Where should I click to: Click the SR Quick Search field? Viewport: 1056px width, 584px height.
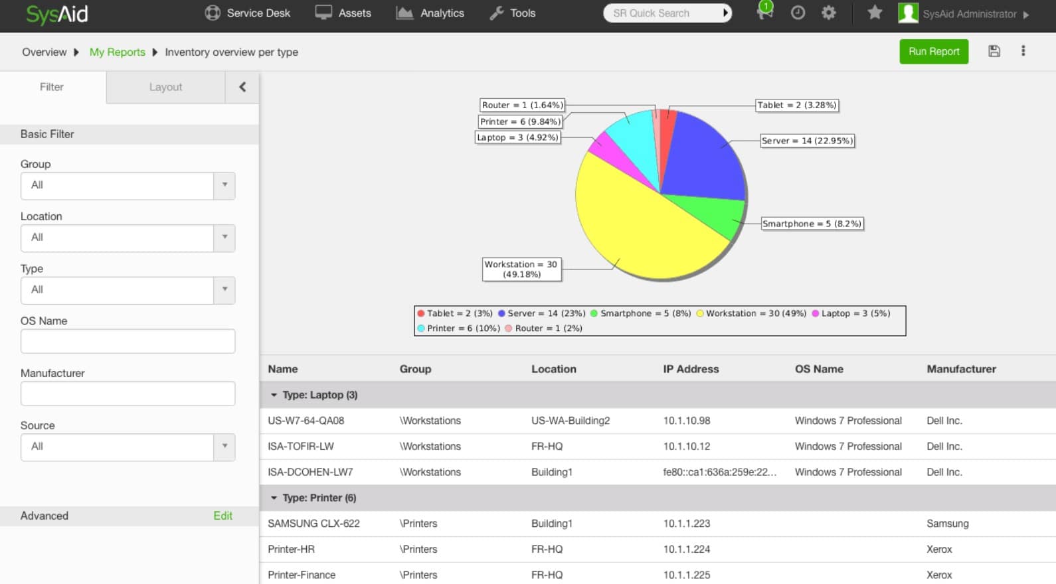coord(661,13)
